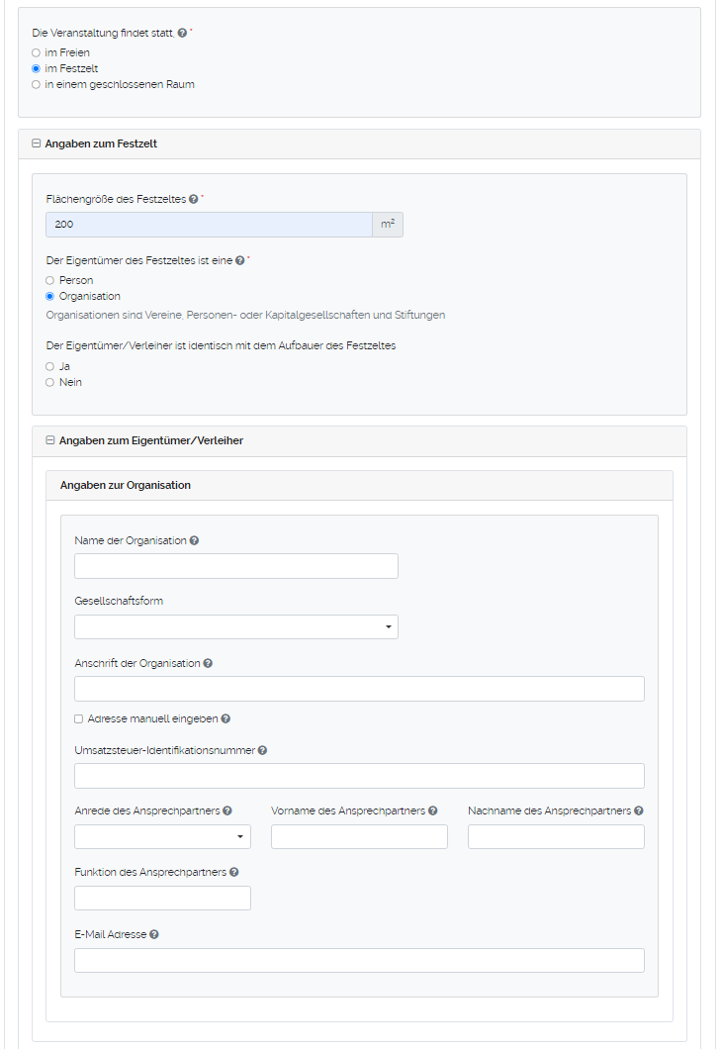The width and height of the screenshot is (722, 1049).
Task: Choose 'Person' as the tent owner
Action: pyautogui.click(x=49, y=280)
